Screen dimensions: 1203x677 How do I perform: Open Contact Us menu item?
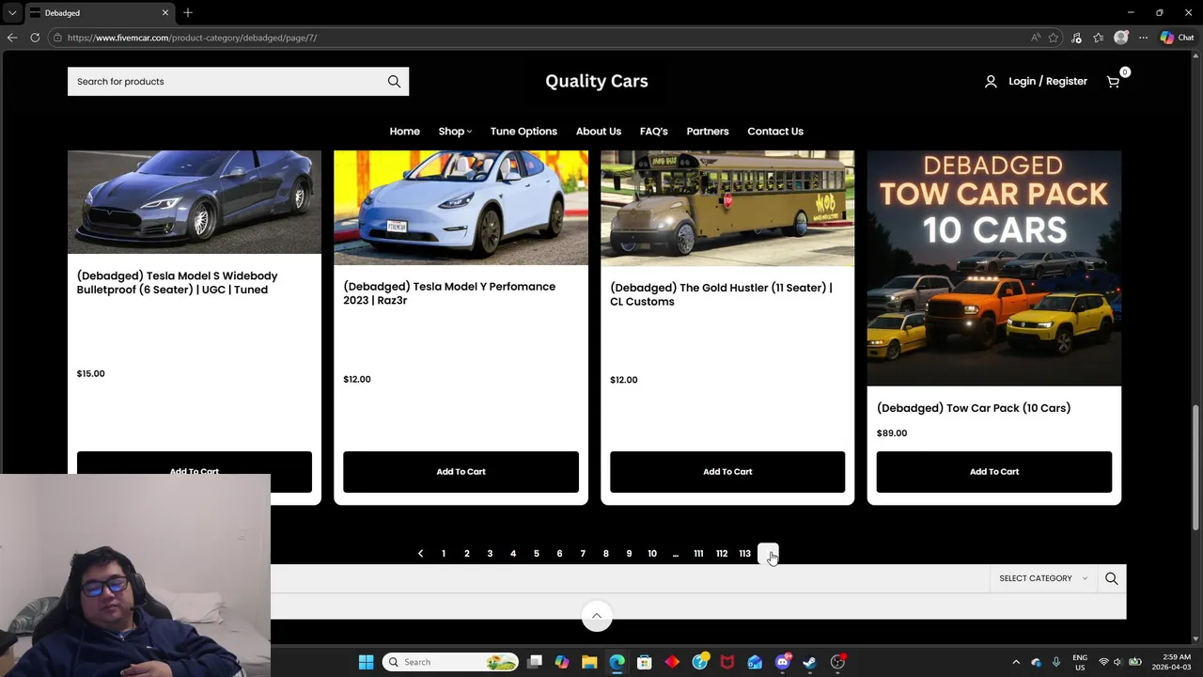pyautogui.click(x=775, y=132)
